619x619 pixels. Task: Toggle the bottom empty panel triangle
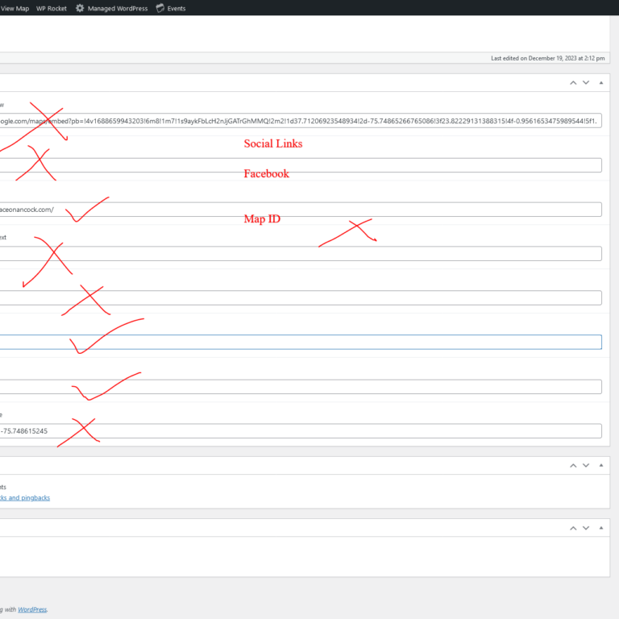point(600,528)
